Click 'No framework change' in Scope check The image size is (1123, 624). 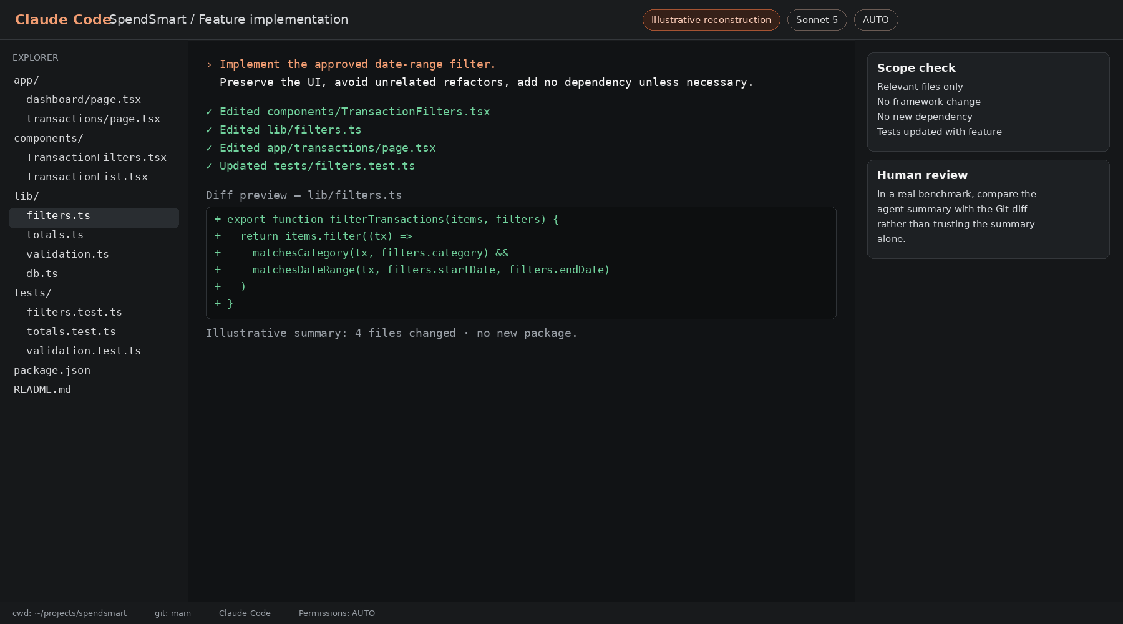(929, 102)
